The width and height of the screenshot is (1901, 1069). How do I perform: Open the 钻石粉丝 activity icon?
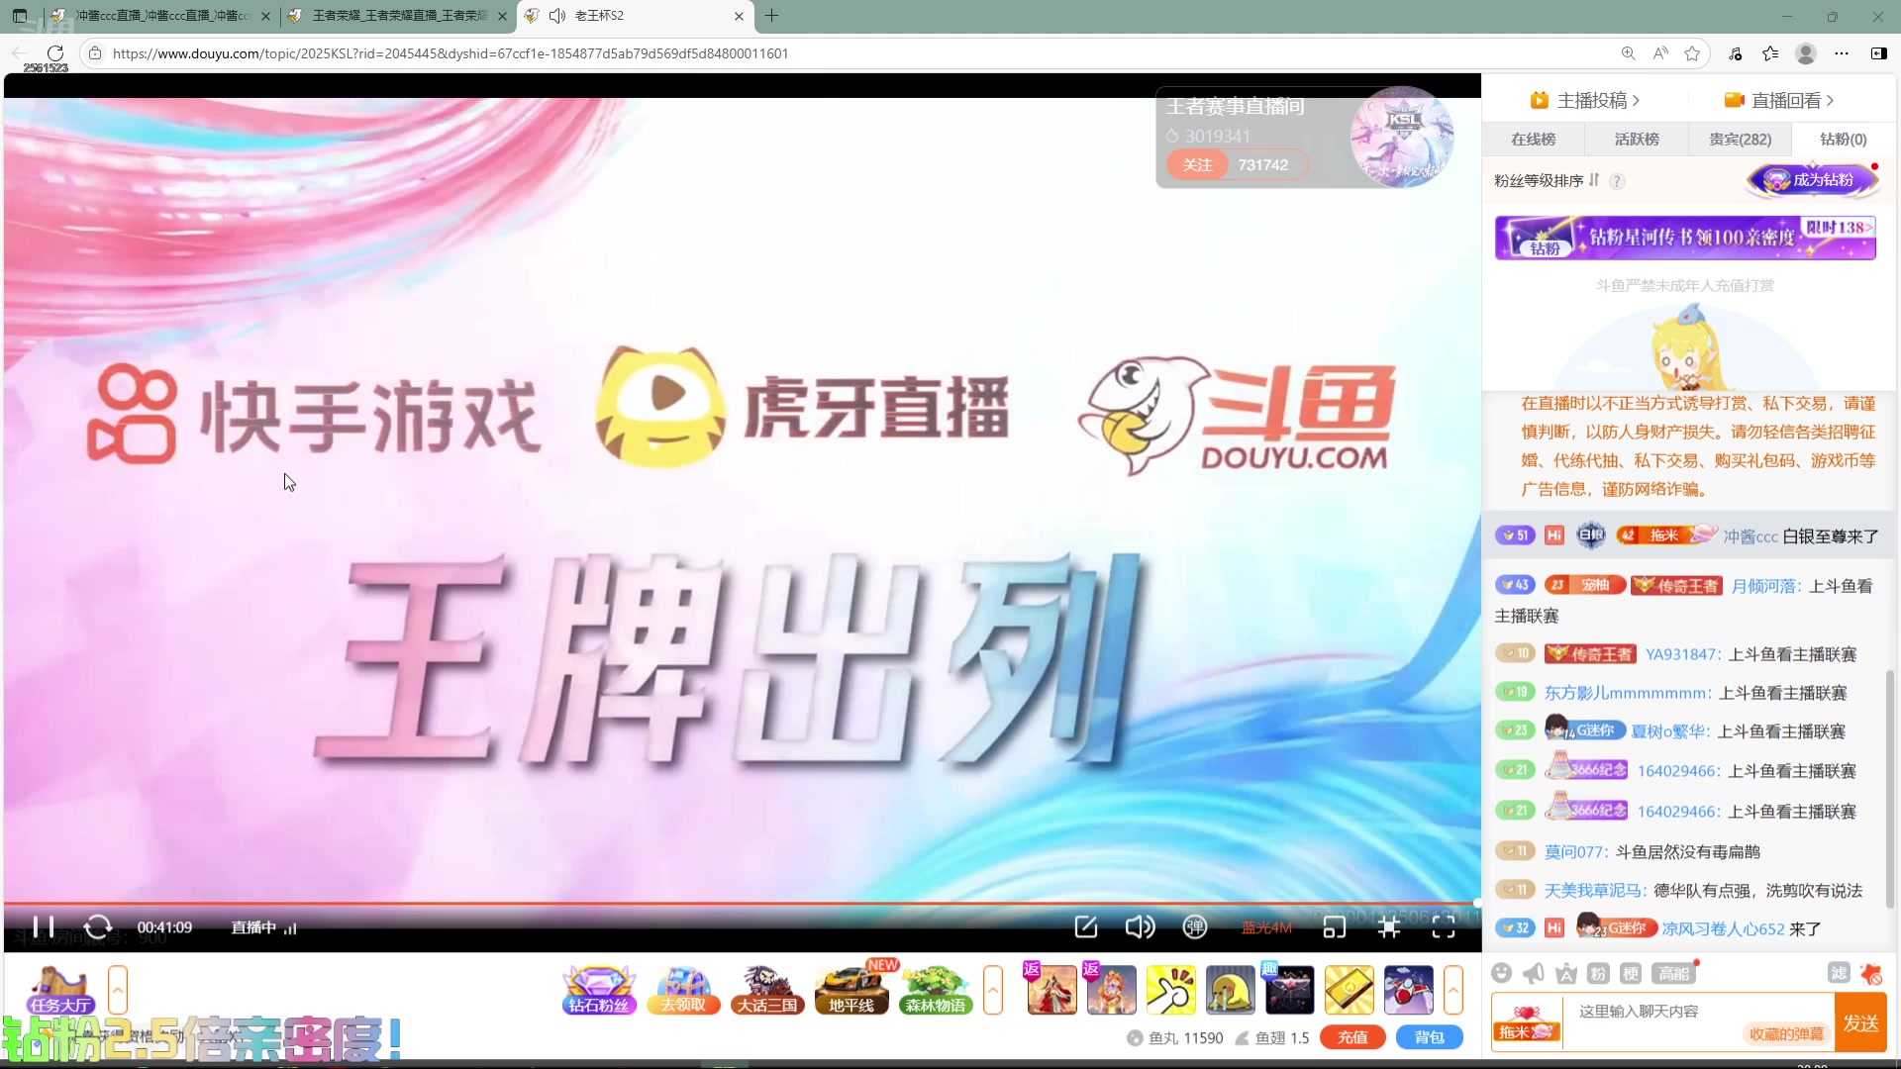(x=599, y=990)
